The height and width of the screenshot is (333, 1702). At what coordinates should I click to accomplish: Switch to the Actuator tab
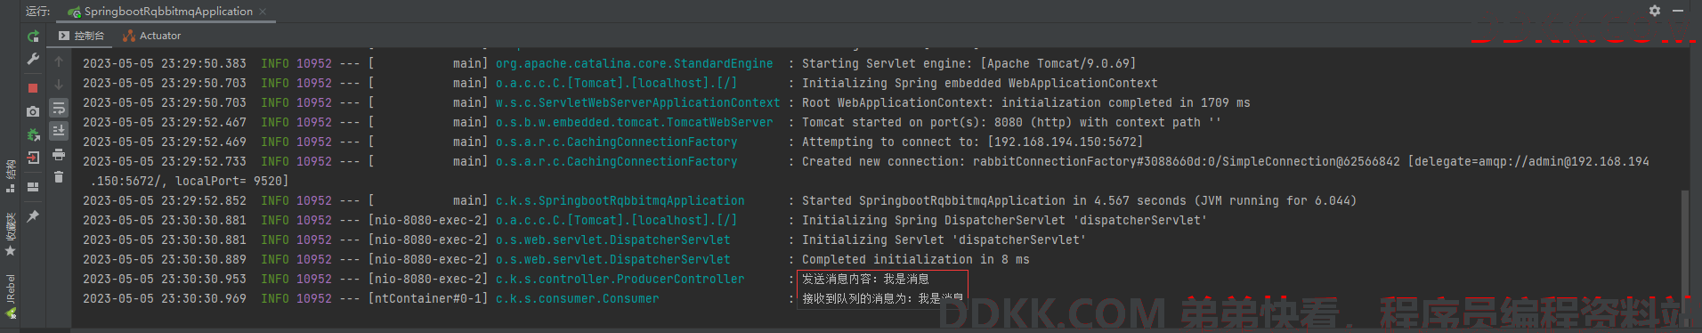pos(152,36)
